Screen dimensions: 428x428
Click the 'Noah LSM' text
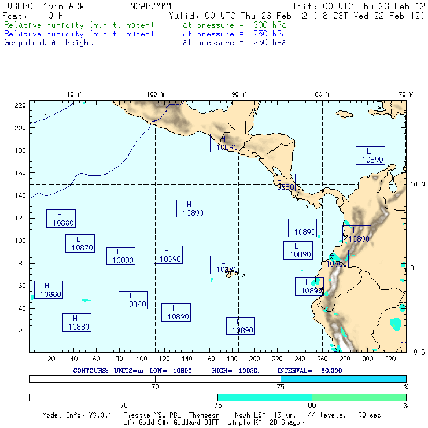pyautogui.click(x=250, y=415)
